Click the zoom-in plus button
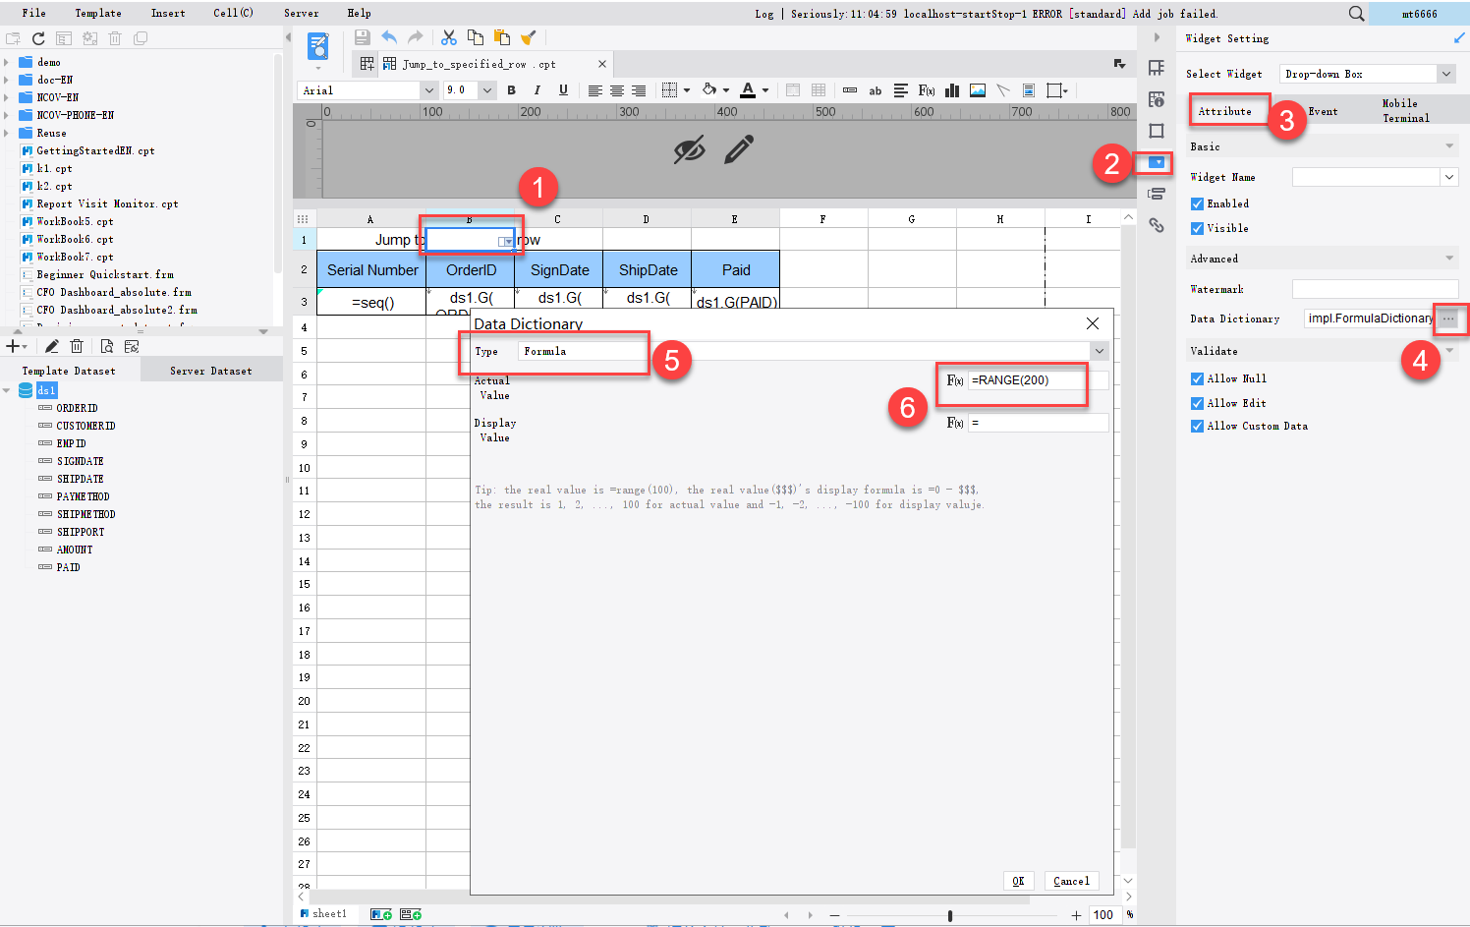The image size is (1470, 927). [x=1076, y=915]
